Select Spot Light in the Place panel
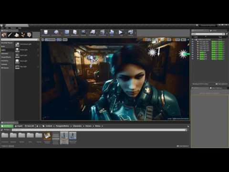The height and width of the screenshot is (172, 229). point(27,55)
